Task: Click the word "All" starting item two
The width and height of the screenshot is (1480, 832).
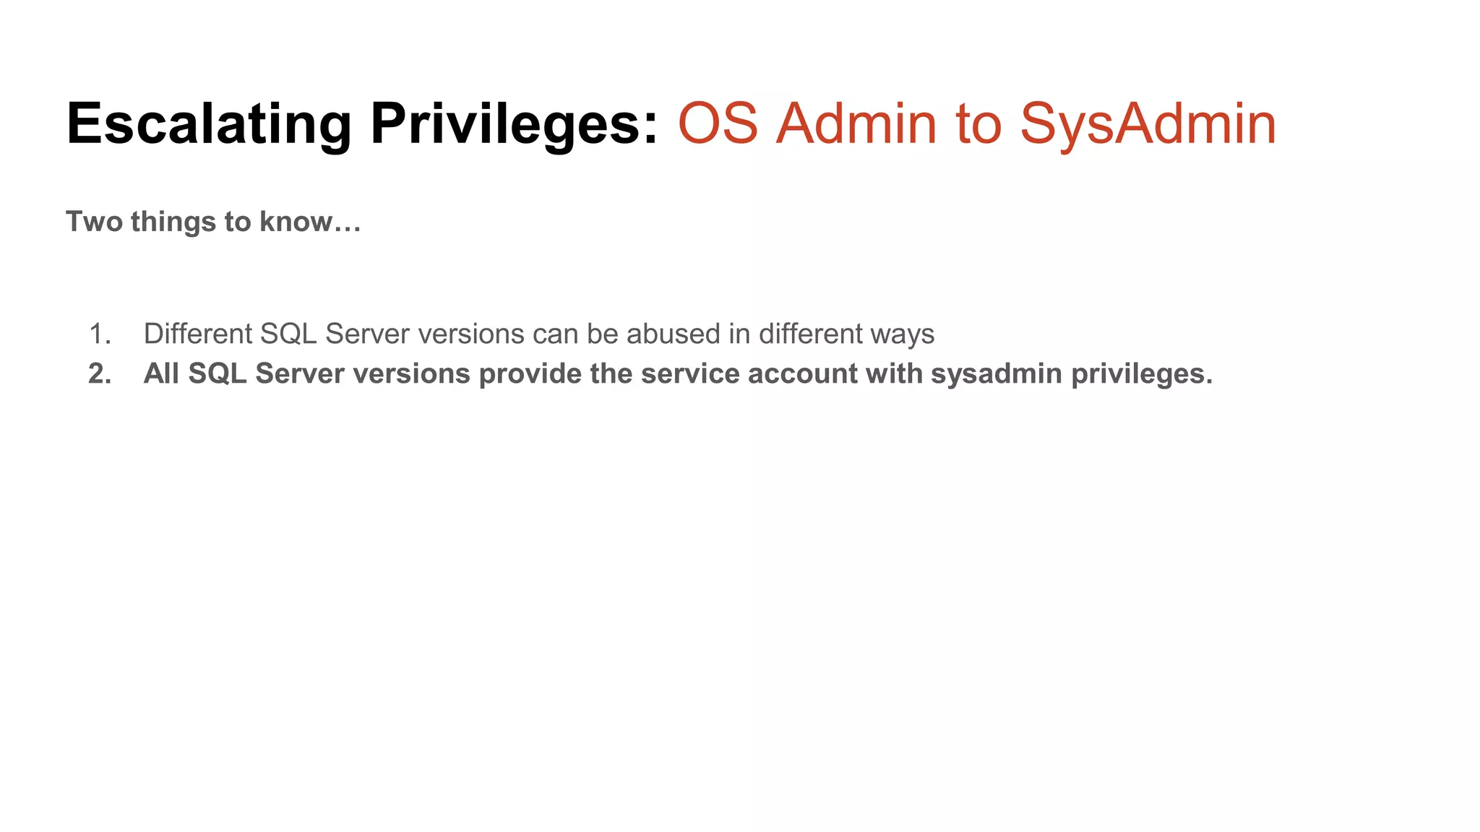Action: click(161, 373)
